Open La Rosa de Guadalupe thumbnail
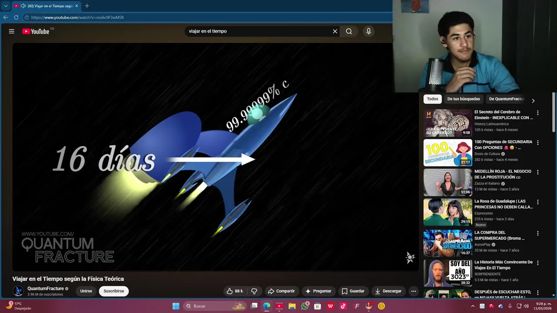 click(448, 212)
